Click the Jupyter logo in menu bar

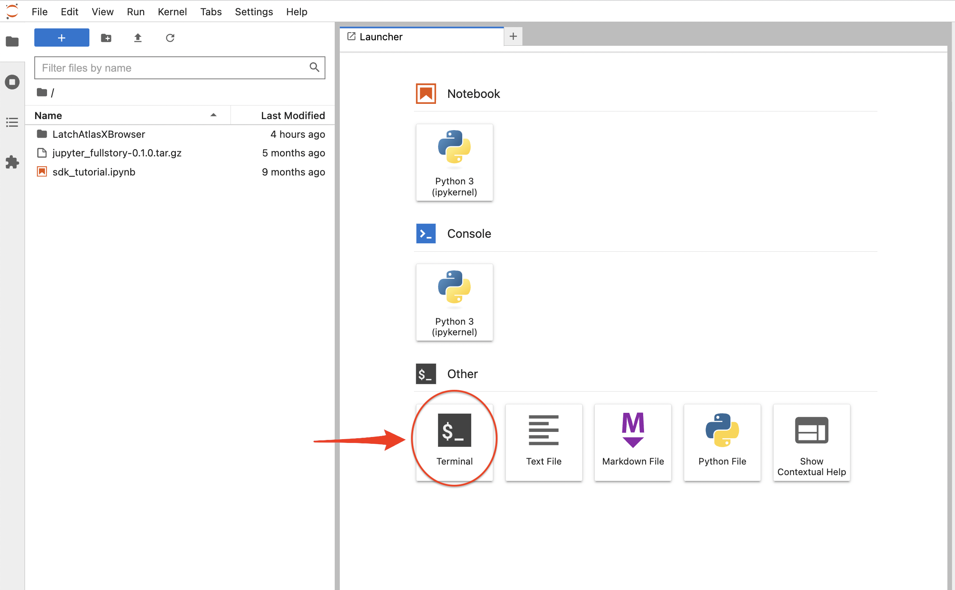tap(12, 11)
